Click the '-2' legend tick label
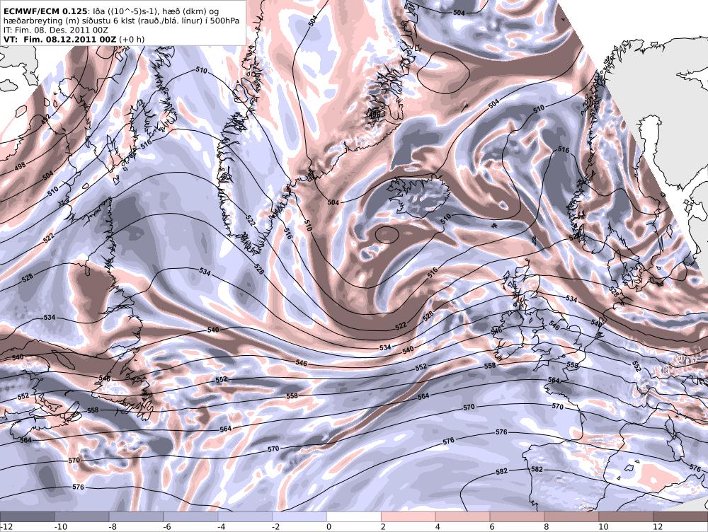The image size is (708, 532). pos(276,526)
